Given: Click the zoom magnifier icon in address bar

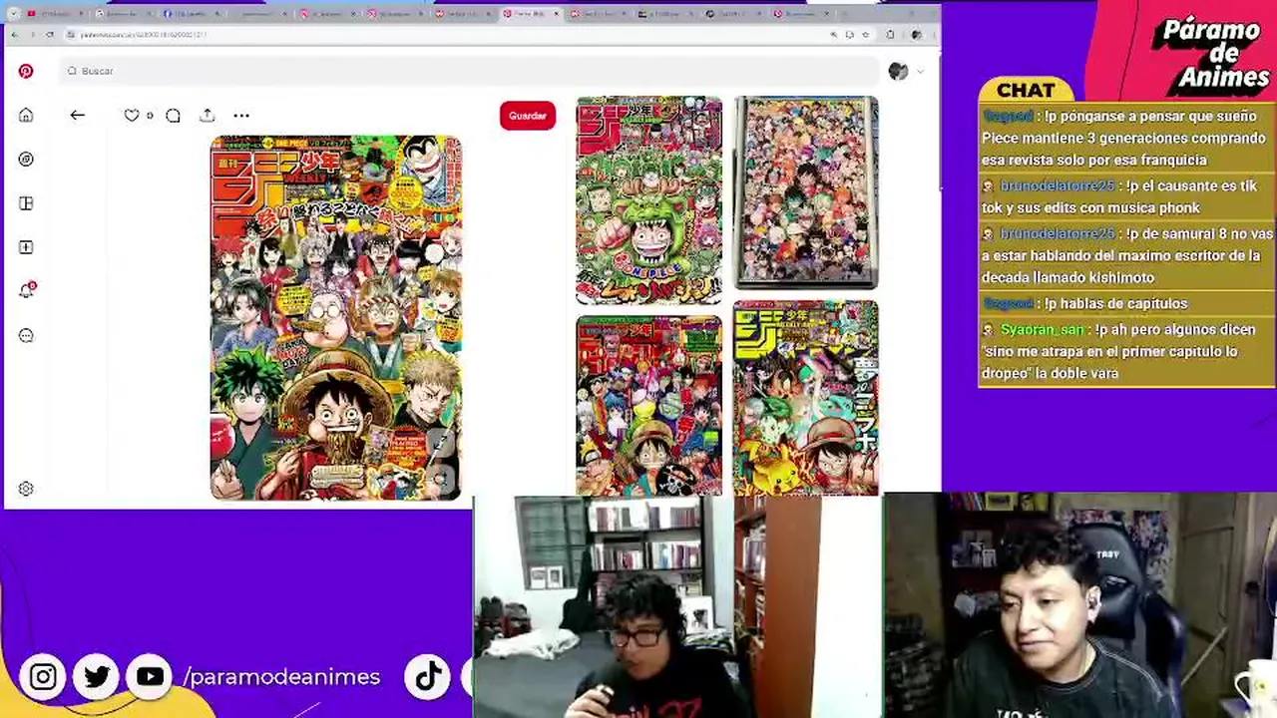Looking at the screenshot, I should (834, 35).
